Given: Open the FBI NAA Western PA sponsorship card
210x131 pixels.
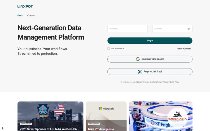Looking at the screenshot, I should coord(50,116).
